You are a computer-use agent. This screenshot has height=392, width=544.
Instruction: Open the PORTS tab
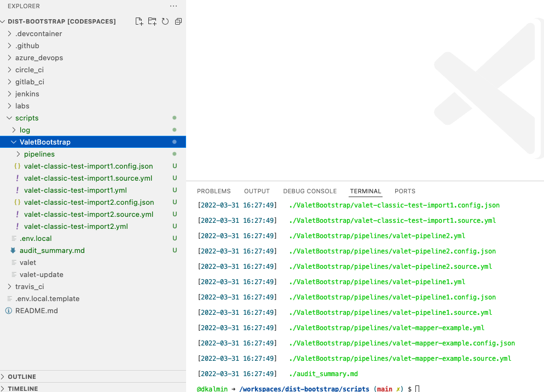coord(405,191)
